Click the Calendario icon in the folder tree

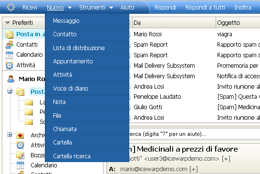(21, 165)
